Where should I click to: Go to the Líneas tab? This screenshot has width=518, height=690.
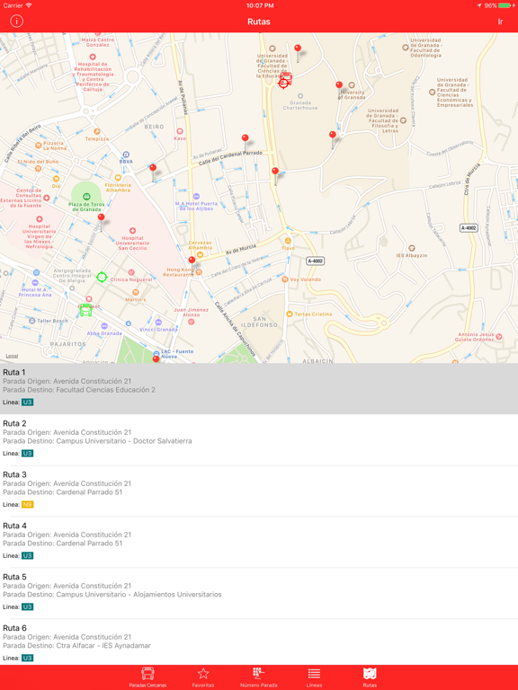point(314,677)
